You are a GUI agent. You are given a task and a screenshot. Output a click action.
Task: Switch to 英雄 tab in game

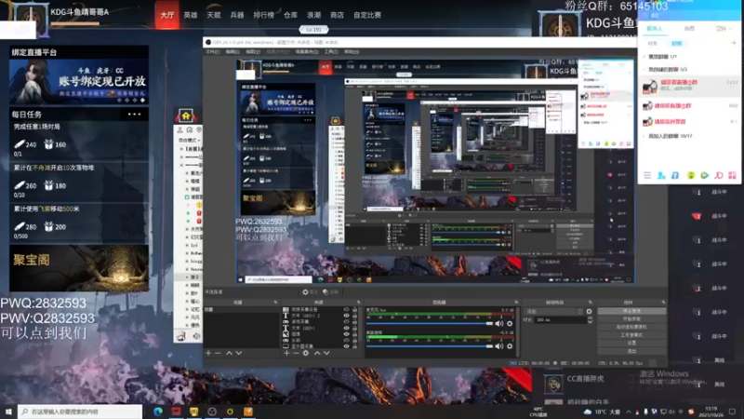(x=191, y=15)
